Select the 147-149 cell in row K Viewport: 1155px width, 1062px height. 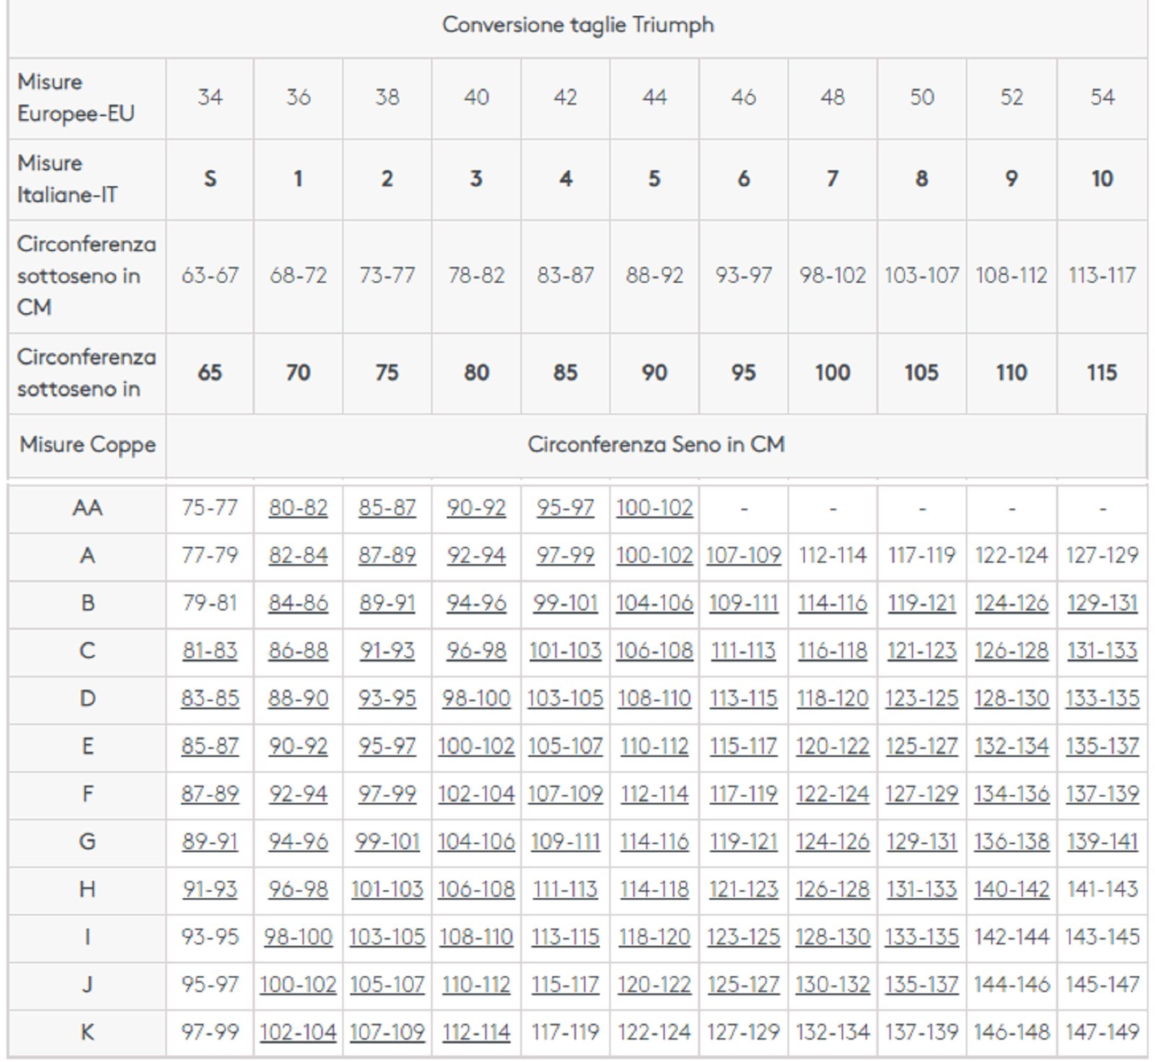point(1102,1032)
